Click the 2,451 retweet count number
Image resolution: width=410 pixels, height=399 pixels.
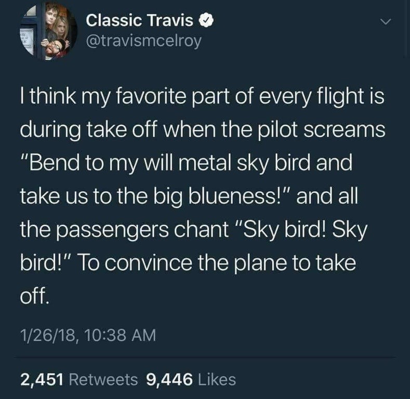point(42,379)
